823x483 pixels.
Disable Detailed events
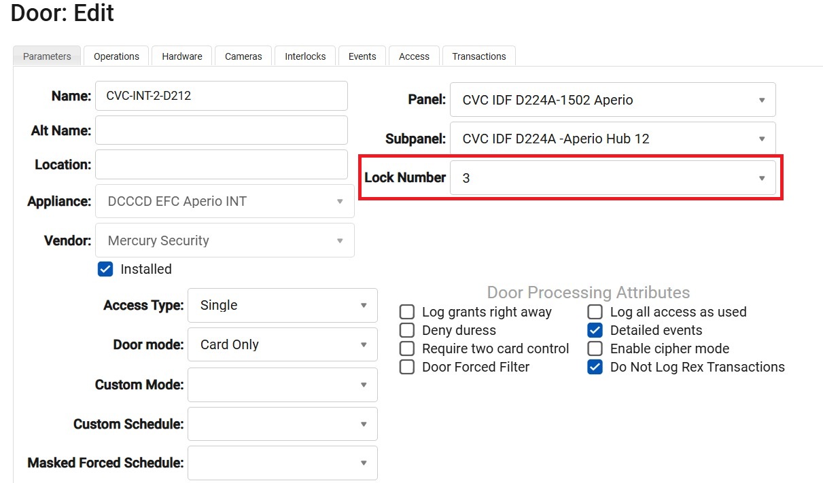595,330
